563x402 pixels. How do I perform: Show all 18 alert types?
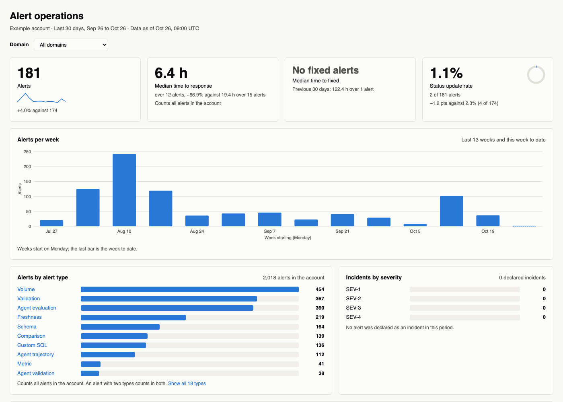tap(187, 384)
